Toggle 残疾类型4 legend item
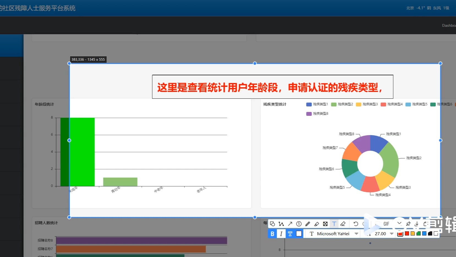456x257 pixels. [392, 104]
